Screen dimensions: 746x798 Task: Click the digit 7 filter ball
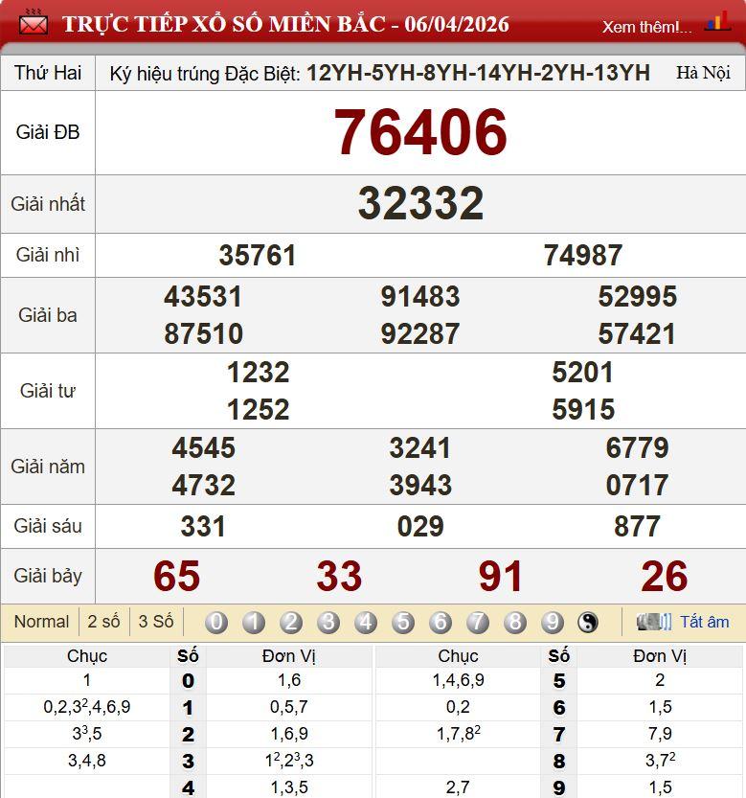point(478,623)
